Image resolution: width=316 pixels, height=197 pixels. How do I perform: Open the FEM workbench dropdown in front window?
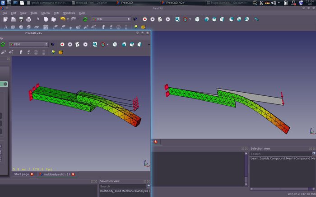point(28,45)
